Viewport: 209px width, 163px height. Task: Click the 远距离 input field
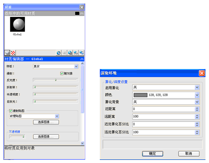coord(164,117)
